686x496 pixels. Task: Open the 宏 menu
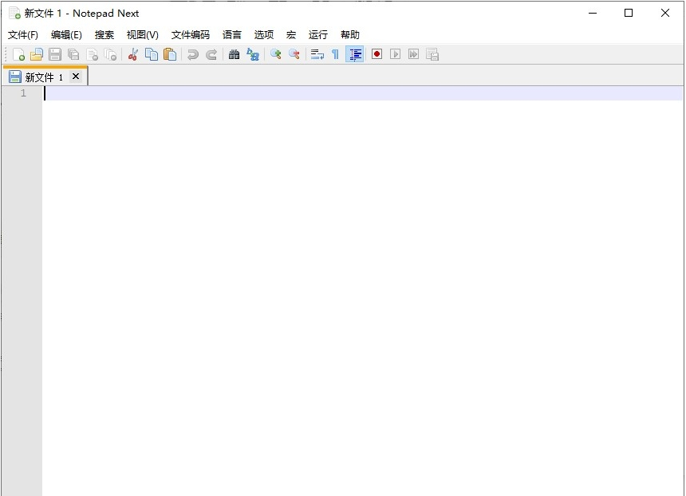click(x=290, y=34)
